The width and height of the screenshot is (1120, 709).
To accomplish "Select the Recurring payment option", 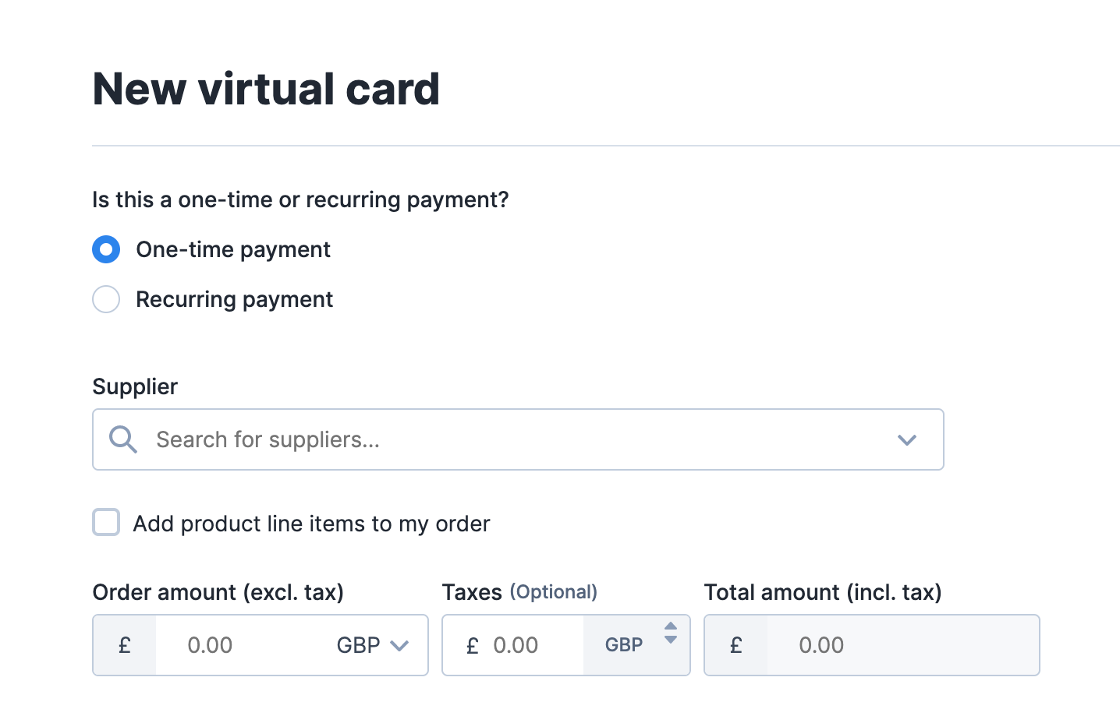I will point(106,299).
